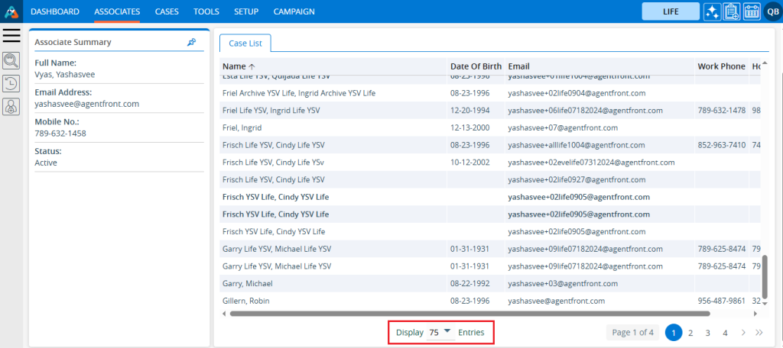
Task: Click the magnifier search icon in sidebar
Action: pyautogui.click(x=11, y=61)
